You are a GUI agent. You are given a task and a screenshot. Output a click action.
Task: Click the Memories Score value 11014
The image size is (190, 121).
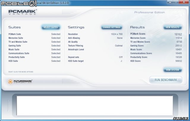tap(179, 38)
